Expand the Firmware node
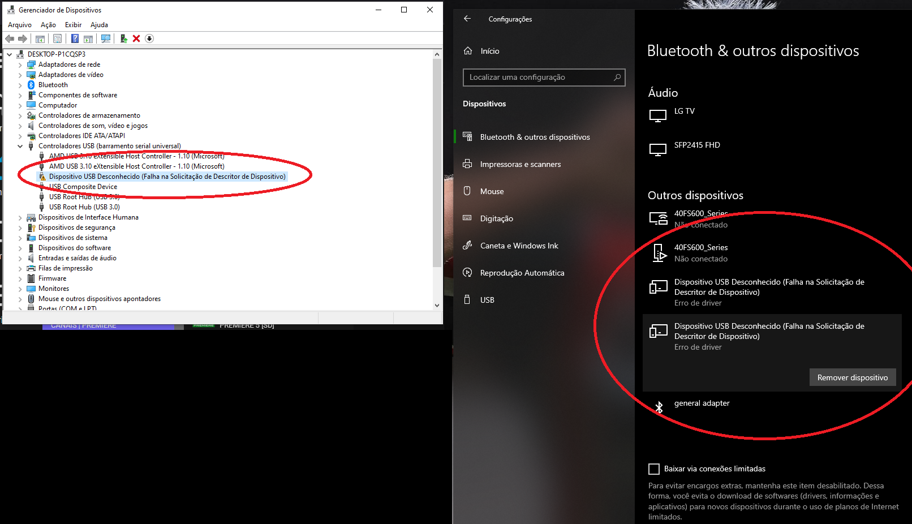This screenshot has height=524, width=912. (20, 278)
